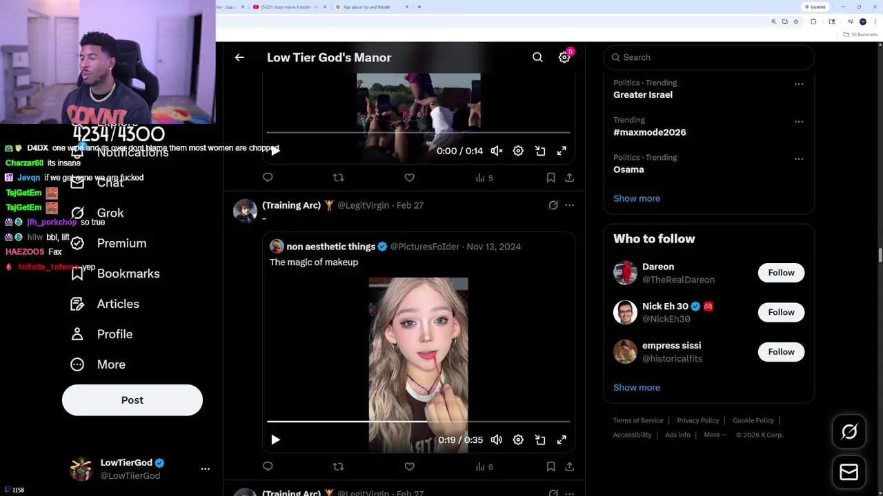This screenshot has width=883, height=496.
Task: View analytics showing 6 views
Action: point(484,466)
